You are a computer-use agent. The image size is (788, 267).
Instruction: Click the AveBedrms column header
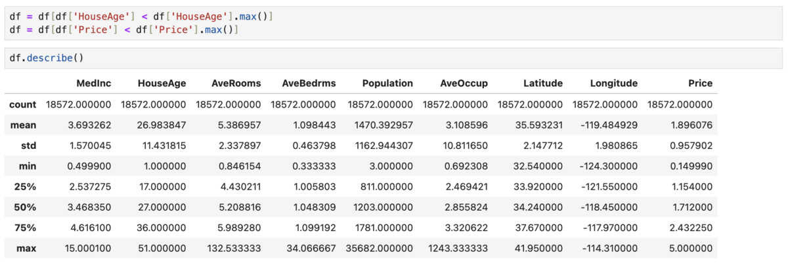click(309, 83)
